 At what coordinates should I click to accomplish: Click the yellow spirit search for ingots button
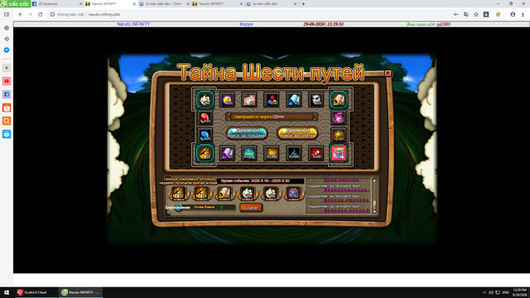(x=297, y=132)
